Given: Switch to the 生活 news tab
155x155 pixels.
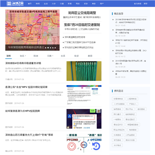Looking at the screenshot, I should click(x=63, y=56).
